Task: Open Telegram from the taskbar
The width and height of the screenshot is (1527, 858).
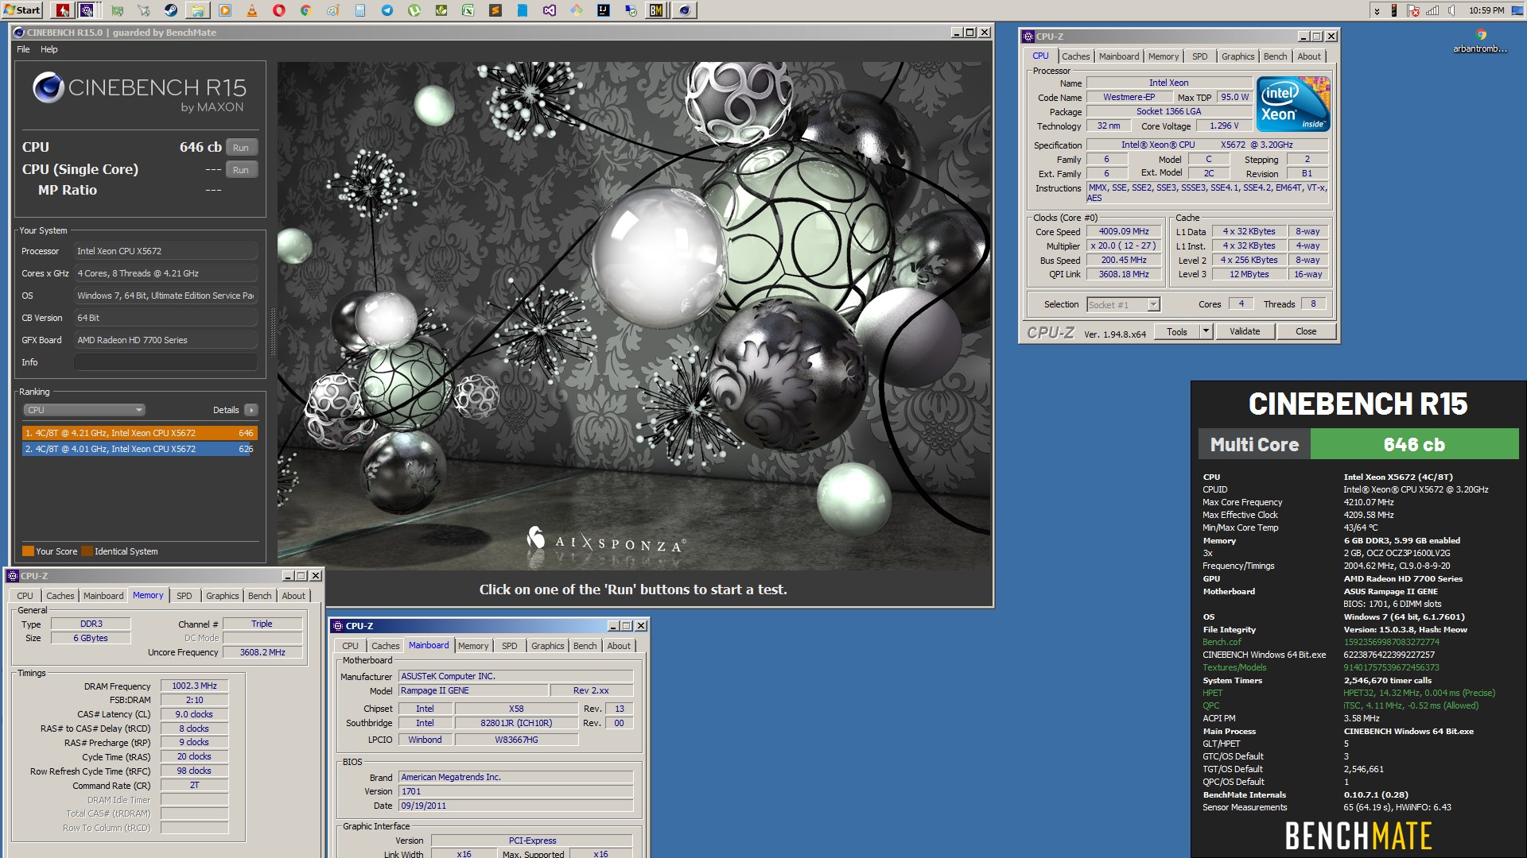Action: (387, 10)
